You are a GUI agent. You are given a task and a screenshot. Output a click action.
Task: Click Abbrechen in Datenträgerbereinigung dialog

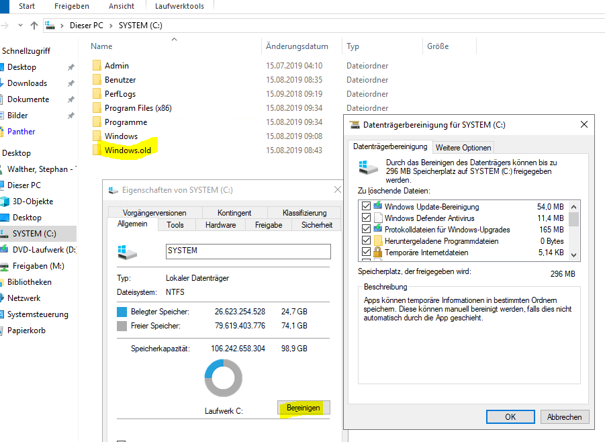(x=564, y=417)
